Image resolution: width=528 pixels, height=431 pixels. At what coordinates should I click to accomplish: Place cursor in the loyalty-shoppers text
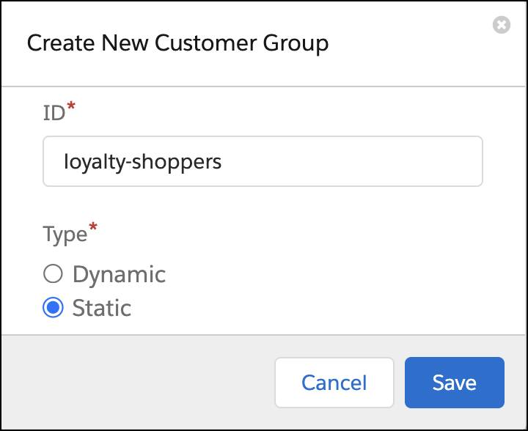(142, 162)
